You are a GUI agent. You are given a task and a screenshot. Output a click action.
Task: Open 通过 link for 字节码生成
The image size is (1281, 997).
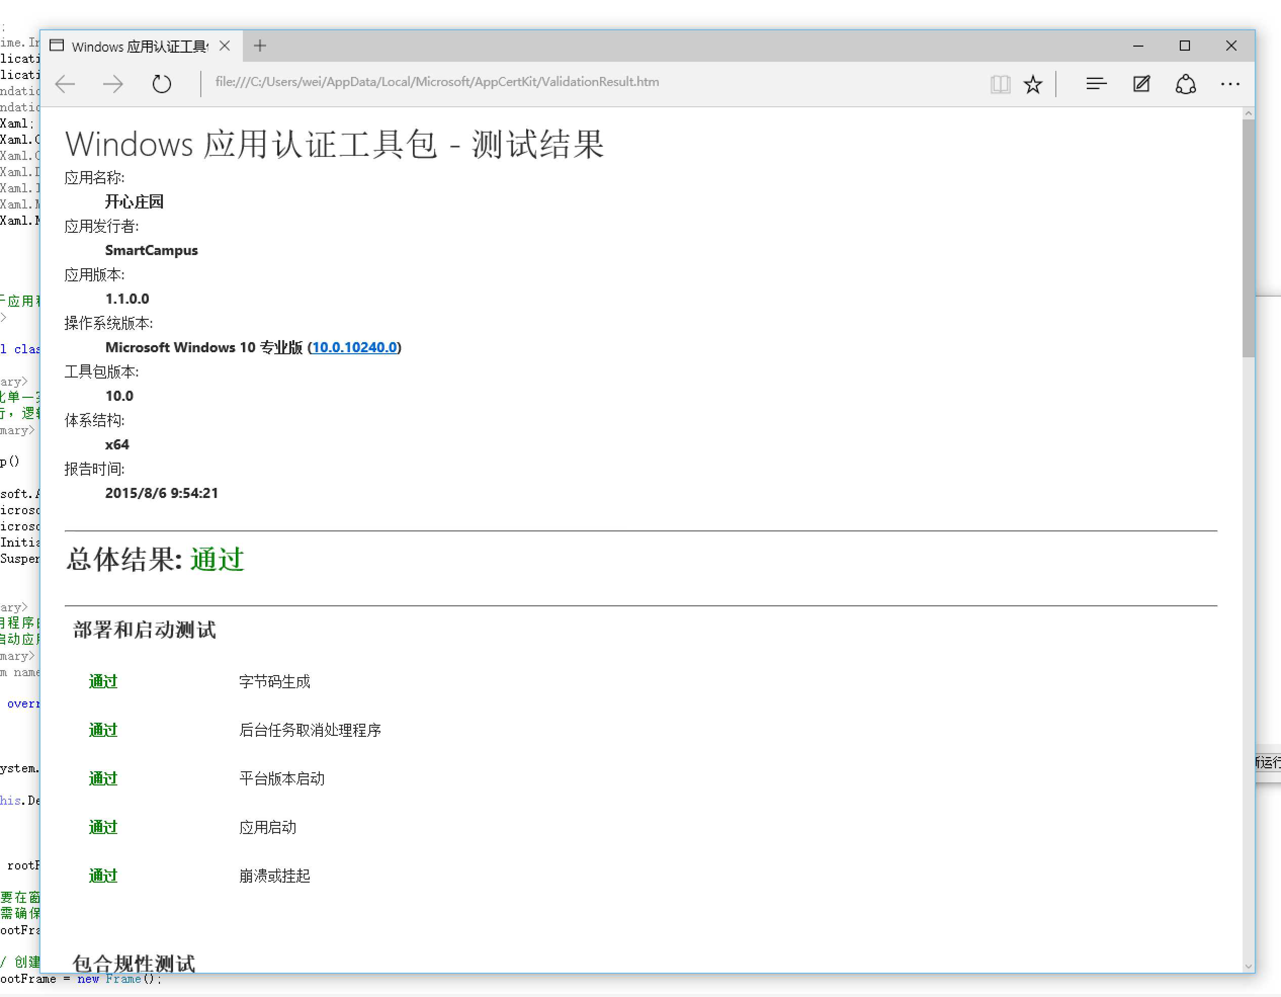pyautogui.click(x=103, y=681)
